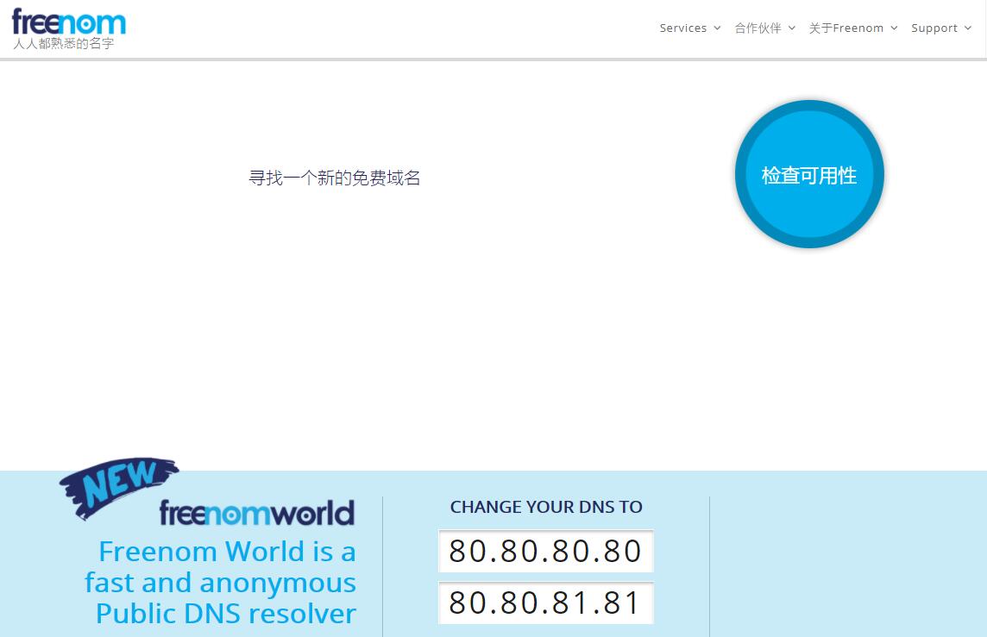Image resolution: width=987 pixels, height=637 pixels.
Task: Expand the Services dropdown chevron
Action: click(717, 28)
